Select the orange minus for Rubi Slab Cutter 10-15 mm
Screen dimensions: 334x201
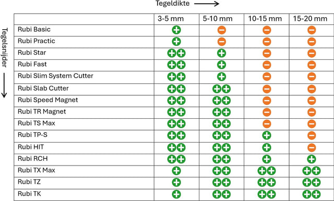(x=267, y=89)
